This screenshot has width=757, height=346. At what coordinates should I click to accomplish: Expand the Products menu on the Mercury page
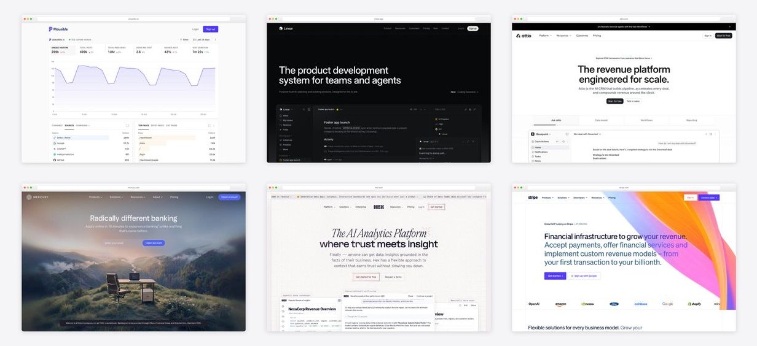click(x=95, y=197)
